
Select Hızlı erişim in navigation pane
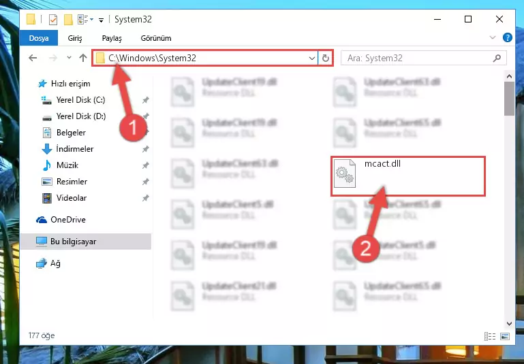coord(70,84)
